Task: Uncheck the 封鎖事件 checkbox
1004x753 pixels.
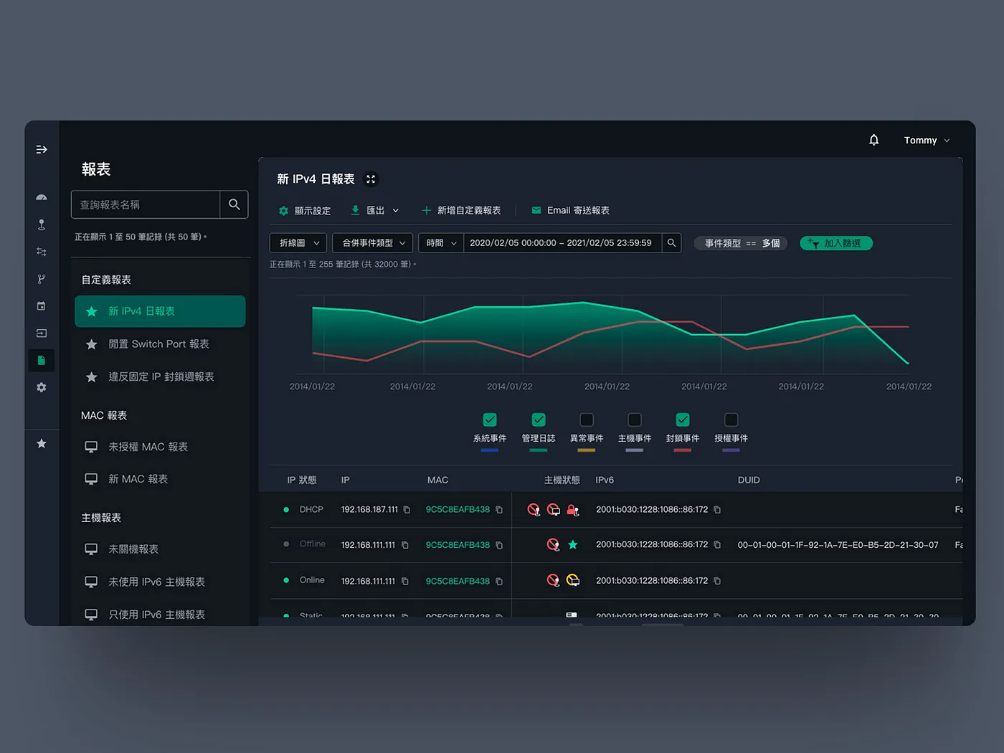Action: (682, 420)
